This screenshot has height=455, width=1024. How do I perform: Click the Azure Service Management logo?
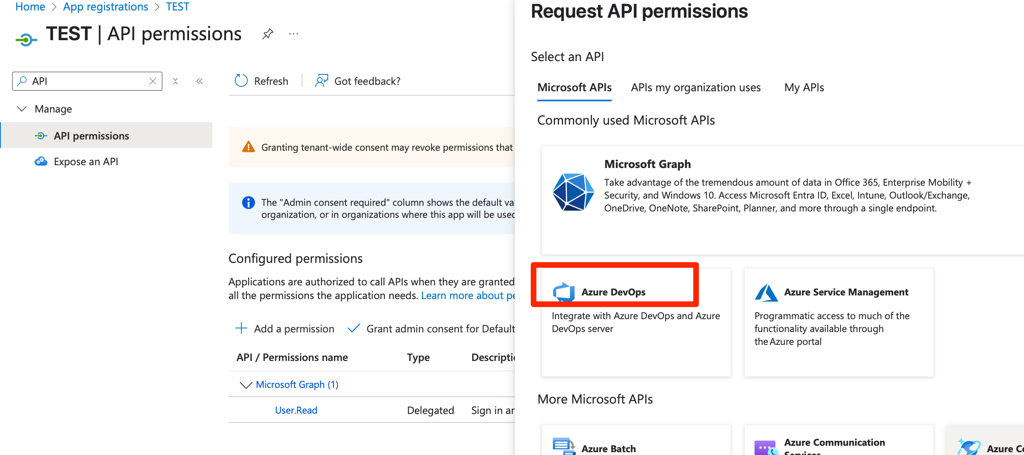click(766, 292)
